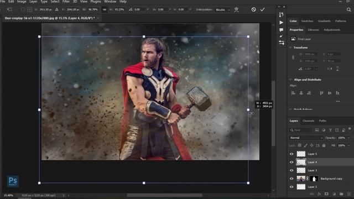
Task: Align top edges icon
Action: pyautogui.click(x=321, y=93)
